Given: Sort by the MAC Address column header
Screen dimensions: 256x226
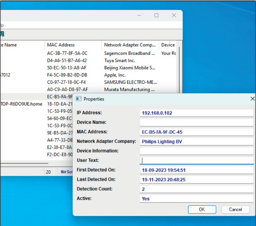Looking at the screenshot, I should point(73,45).
